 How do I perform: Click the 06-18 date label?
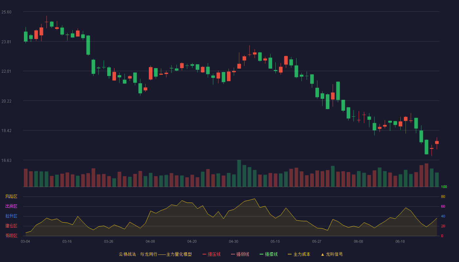(x=400, y=241)
